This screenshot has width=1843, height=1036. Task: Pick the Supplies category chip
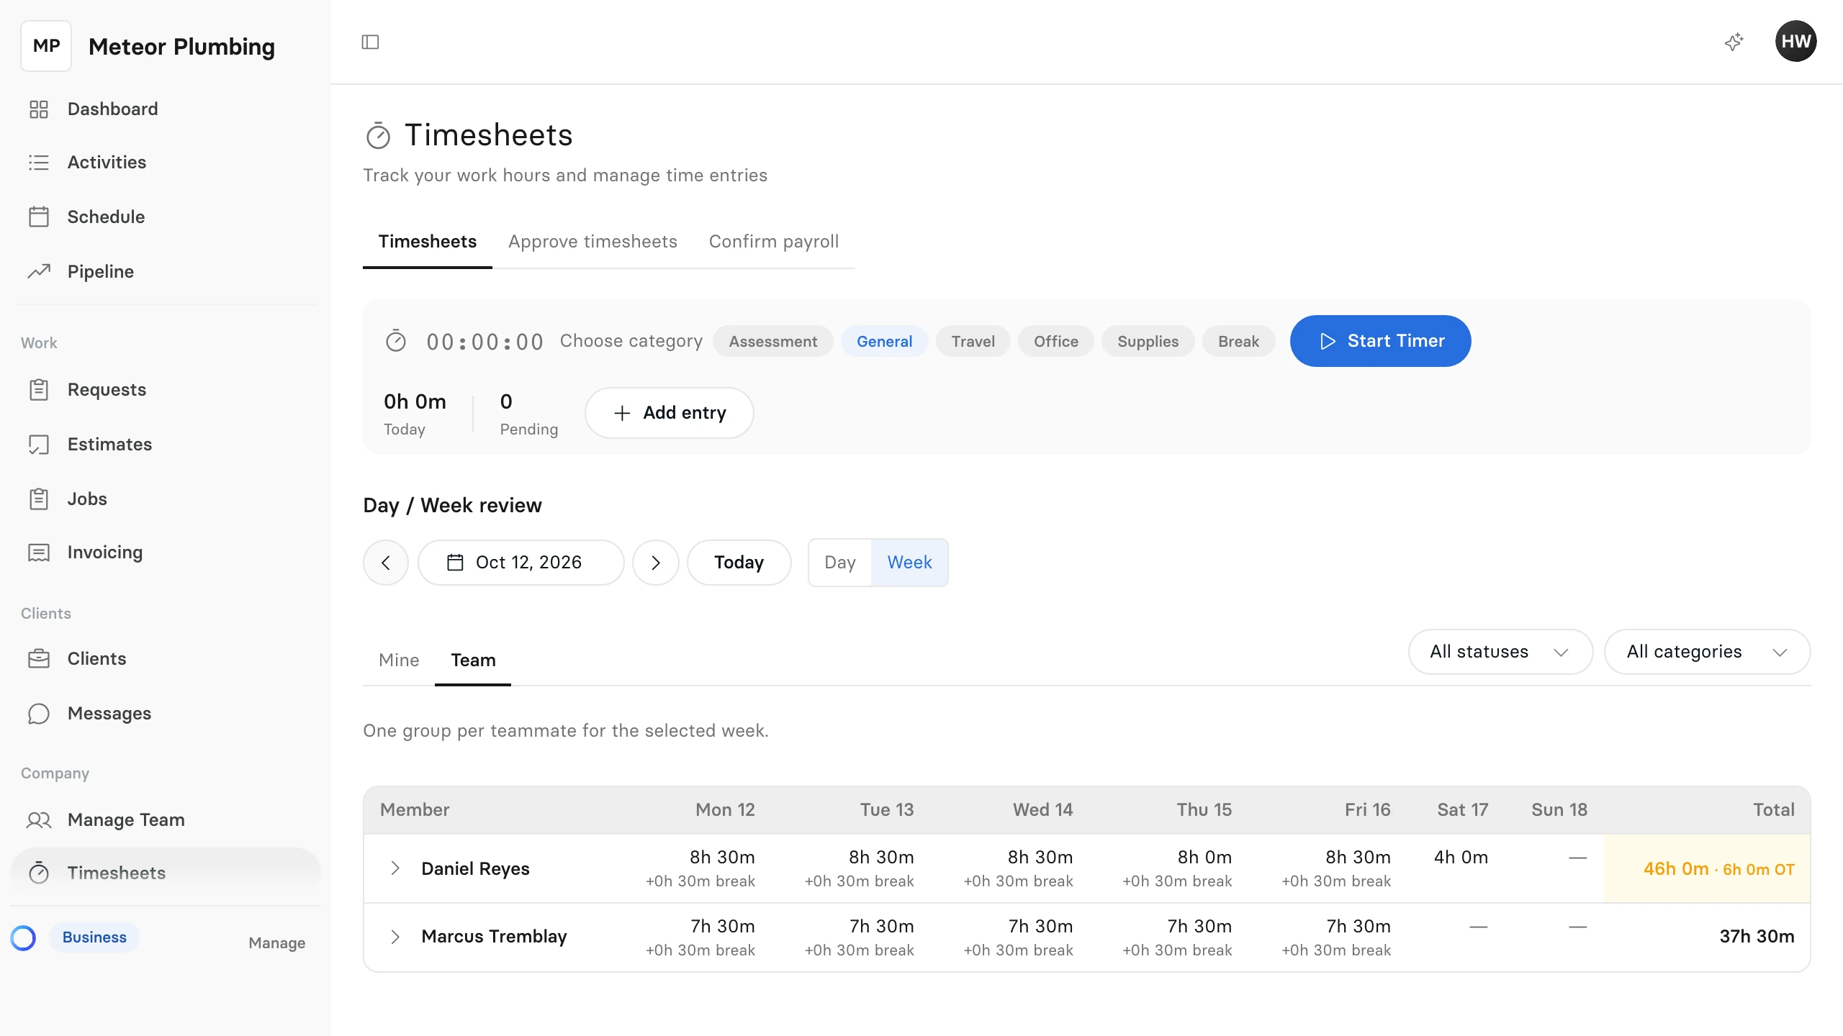pyautogui.click(x=1148, y=341)
